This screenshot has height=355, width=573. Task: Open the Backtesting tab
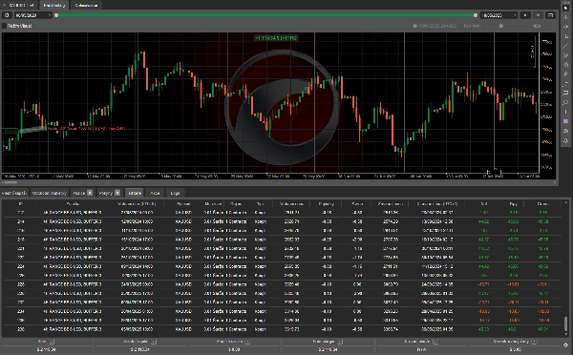pos(54,5)
